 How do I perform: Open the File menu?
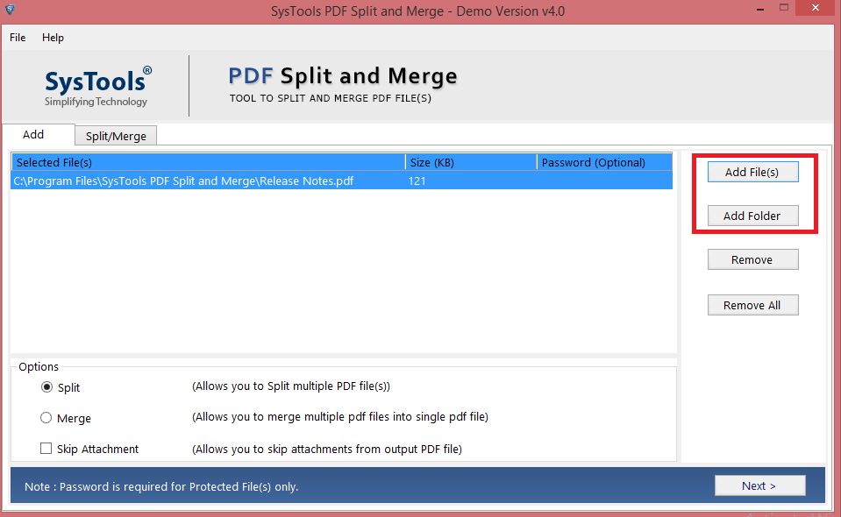pos(18,38)
